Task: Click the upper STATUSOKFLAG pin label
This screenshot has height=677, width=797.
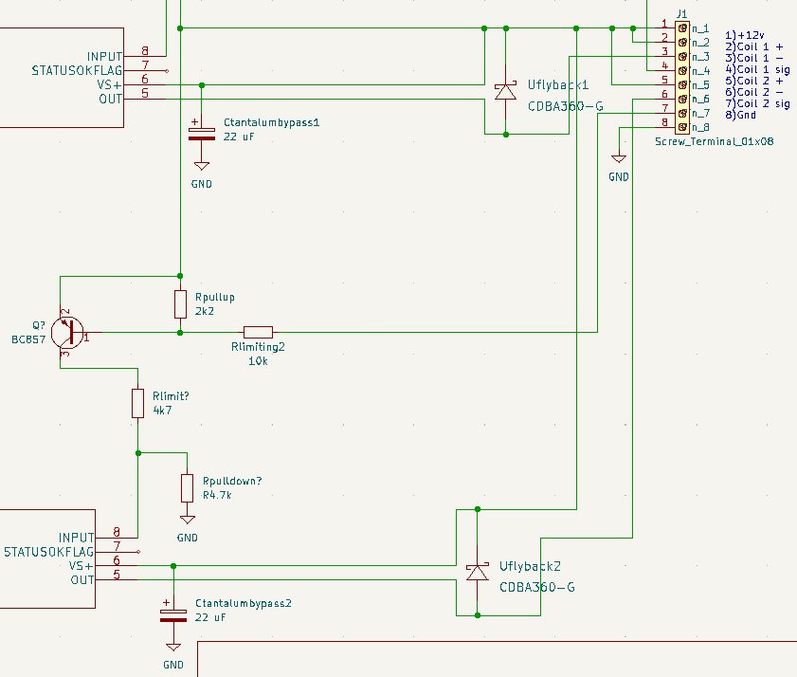Action: tap(77, 70)
